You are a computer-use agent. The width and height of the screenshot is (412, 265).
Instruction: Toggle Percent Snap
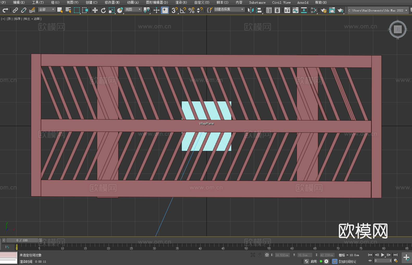[x=191, y=10]
